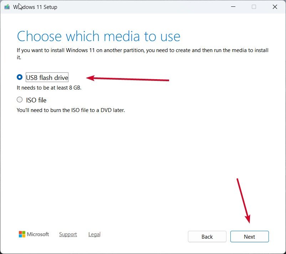286x254 pixels.
Task: Open the Legal link
Action: pyautogui.click(x=94, y=234)
